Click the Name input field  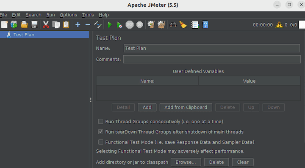click(212, 48)
